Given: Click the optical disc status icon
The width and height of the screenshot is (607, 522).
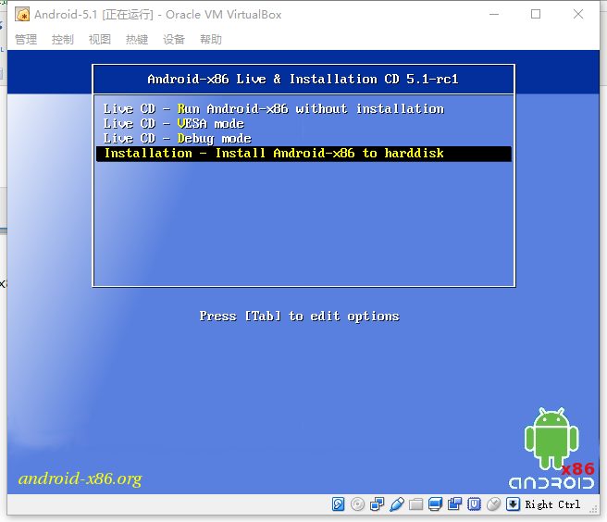Looking at the screenshot, I should coord(357,504).
